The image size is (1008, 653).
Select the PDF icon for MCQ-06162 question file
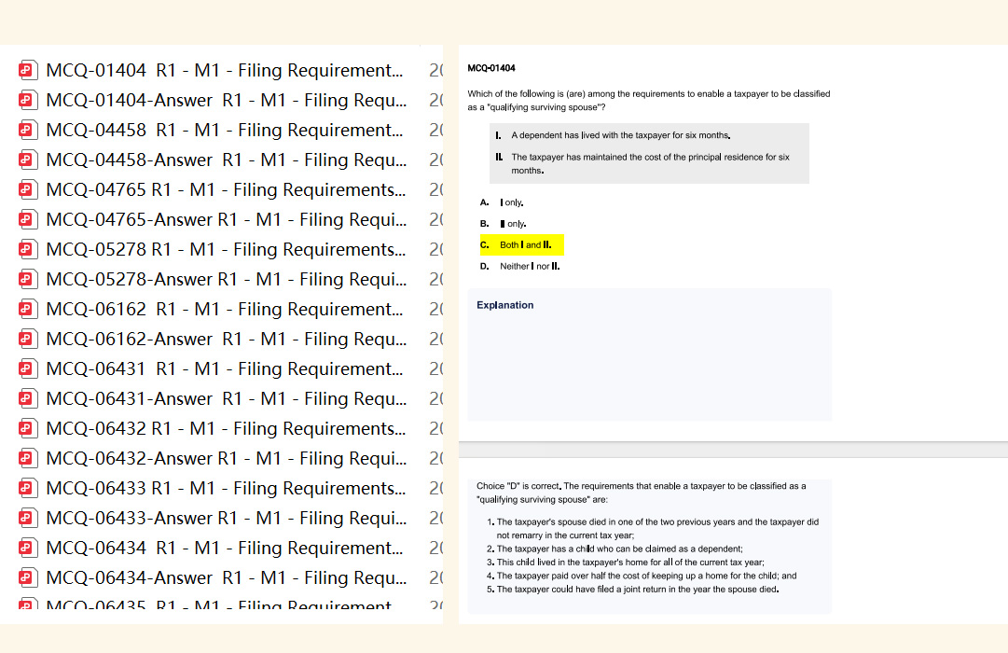coord(27,310)
